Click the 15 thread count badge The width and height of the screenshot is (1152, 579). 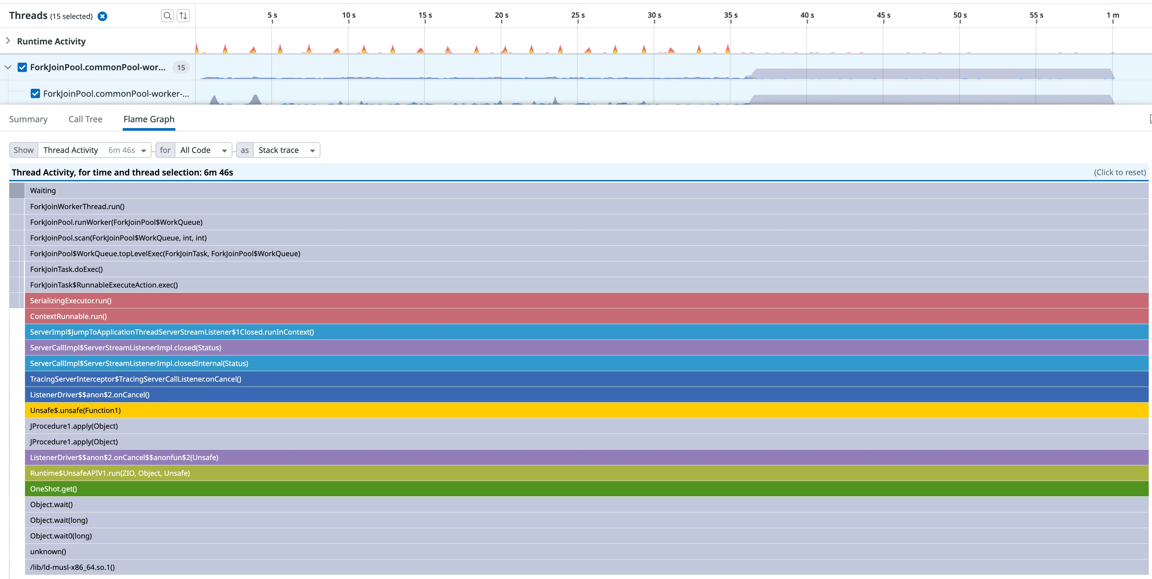tap(181, 67)
